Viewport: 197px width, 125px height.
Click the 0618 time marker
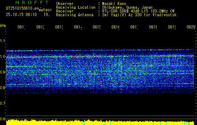click(x=153, y=27)
